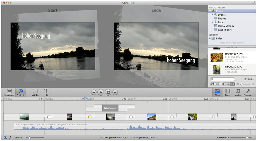Toggle the eye preview button
The image size is (257, 141).
[x=213, y=84]
